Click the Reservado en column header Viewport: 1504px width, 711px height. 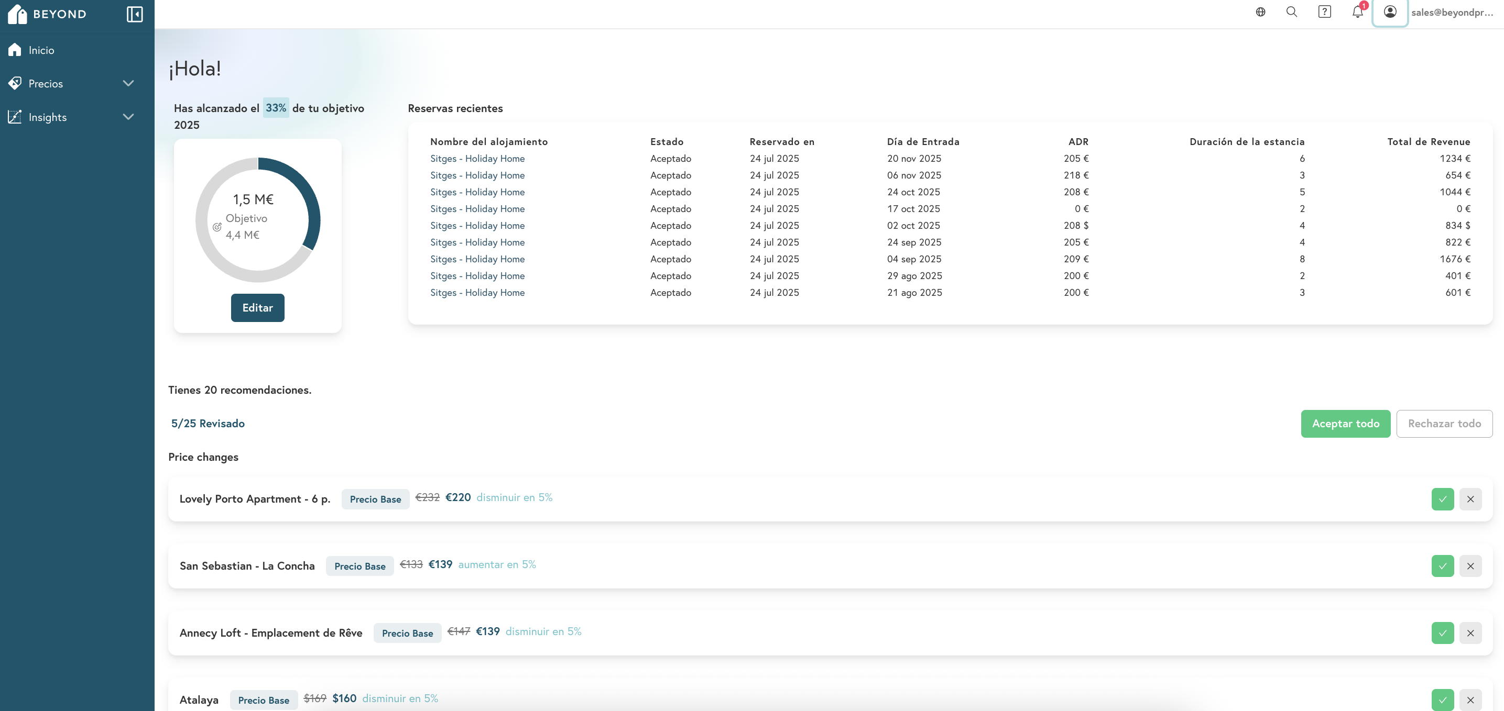pos(782,142)
